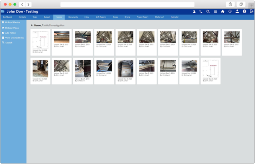Open the Estimator tab

click(x=174, y=17)
